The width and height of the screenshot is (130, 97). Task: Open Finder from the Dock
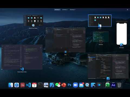11,85
